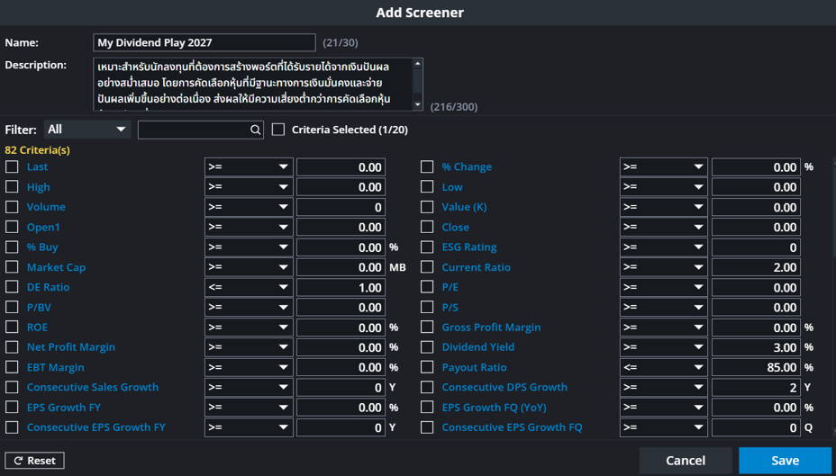Image resolution: width=836 pixels, height=476 pixels.
Task: Open the DE Ratio operator dropdown
Action: (249, 288)
